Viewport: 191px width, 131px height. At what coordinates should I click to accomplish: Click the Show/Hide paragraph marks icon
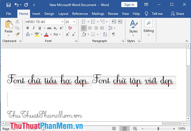[x=113, y=34]
